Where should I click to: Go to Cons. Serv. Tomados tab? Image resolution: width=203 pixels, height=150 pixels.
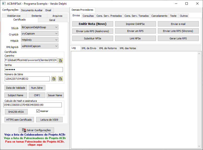pyautogui.click(x=136, y=16)
